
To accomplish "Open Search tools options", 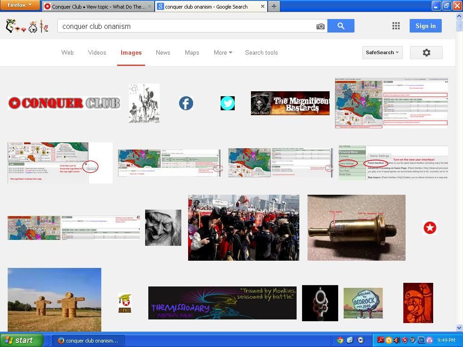I will coord(261,53).
